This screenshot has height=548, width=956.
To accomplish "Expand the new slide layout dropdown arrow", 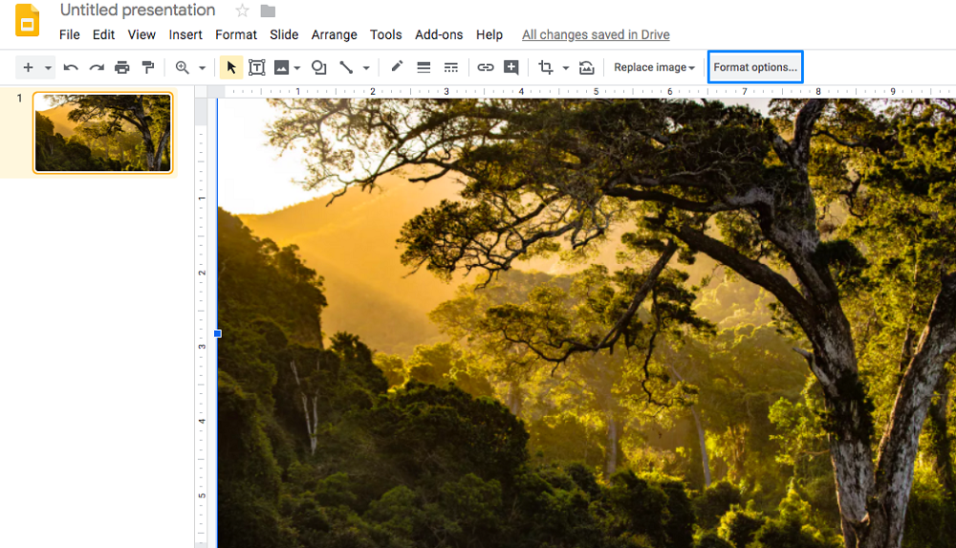I will coord(48,68).
